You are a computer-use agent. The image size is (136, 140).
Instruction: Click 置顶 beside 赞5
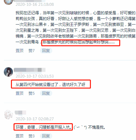click(20, 93)
